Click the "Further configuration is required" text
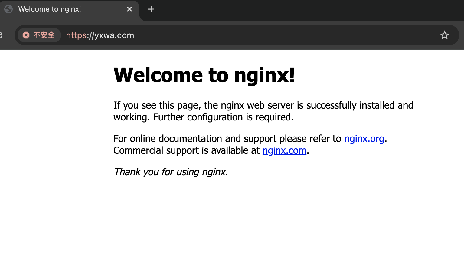 223,117
